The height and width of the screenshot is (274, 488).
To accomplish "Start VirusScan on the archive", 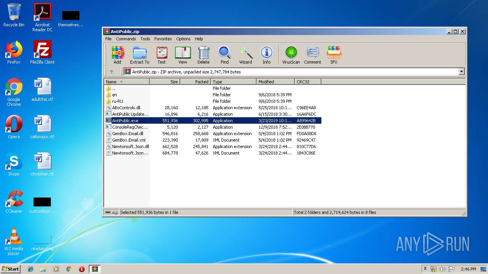I will pos(291,55).
